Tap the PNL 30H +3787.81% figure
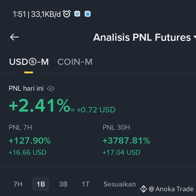Viewport: 196px width, 196px height. (126, 141)
